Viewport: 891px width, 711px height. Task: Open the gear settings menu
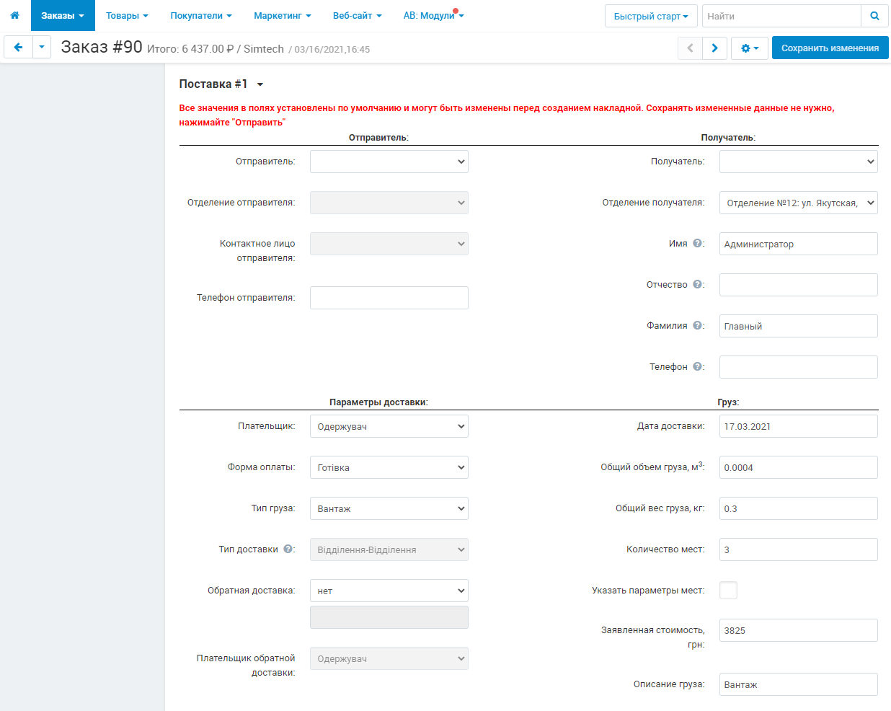click(750, 48)
